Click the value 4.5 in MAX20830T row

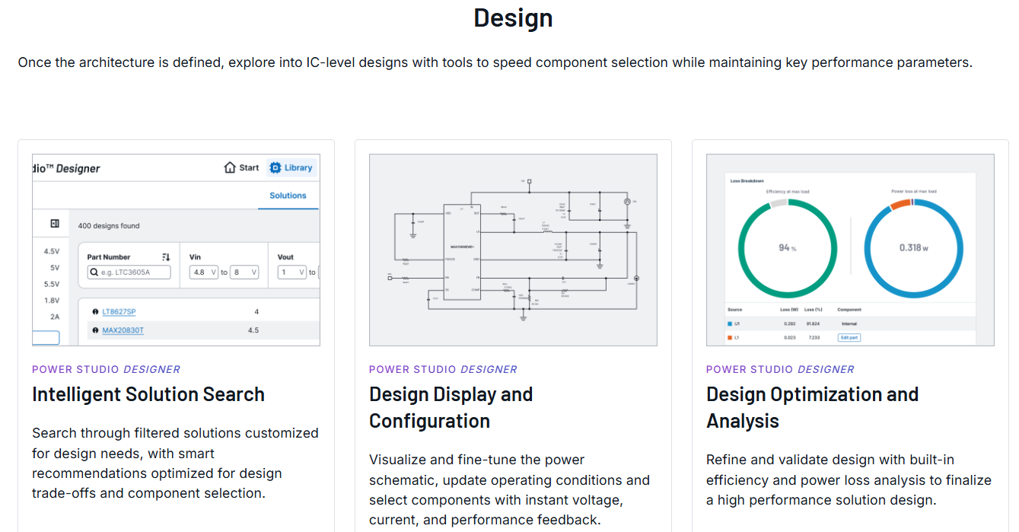coord(253,330)
